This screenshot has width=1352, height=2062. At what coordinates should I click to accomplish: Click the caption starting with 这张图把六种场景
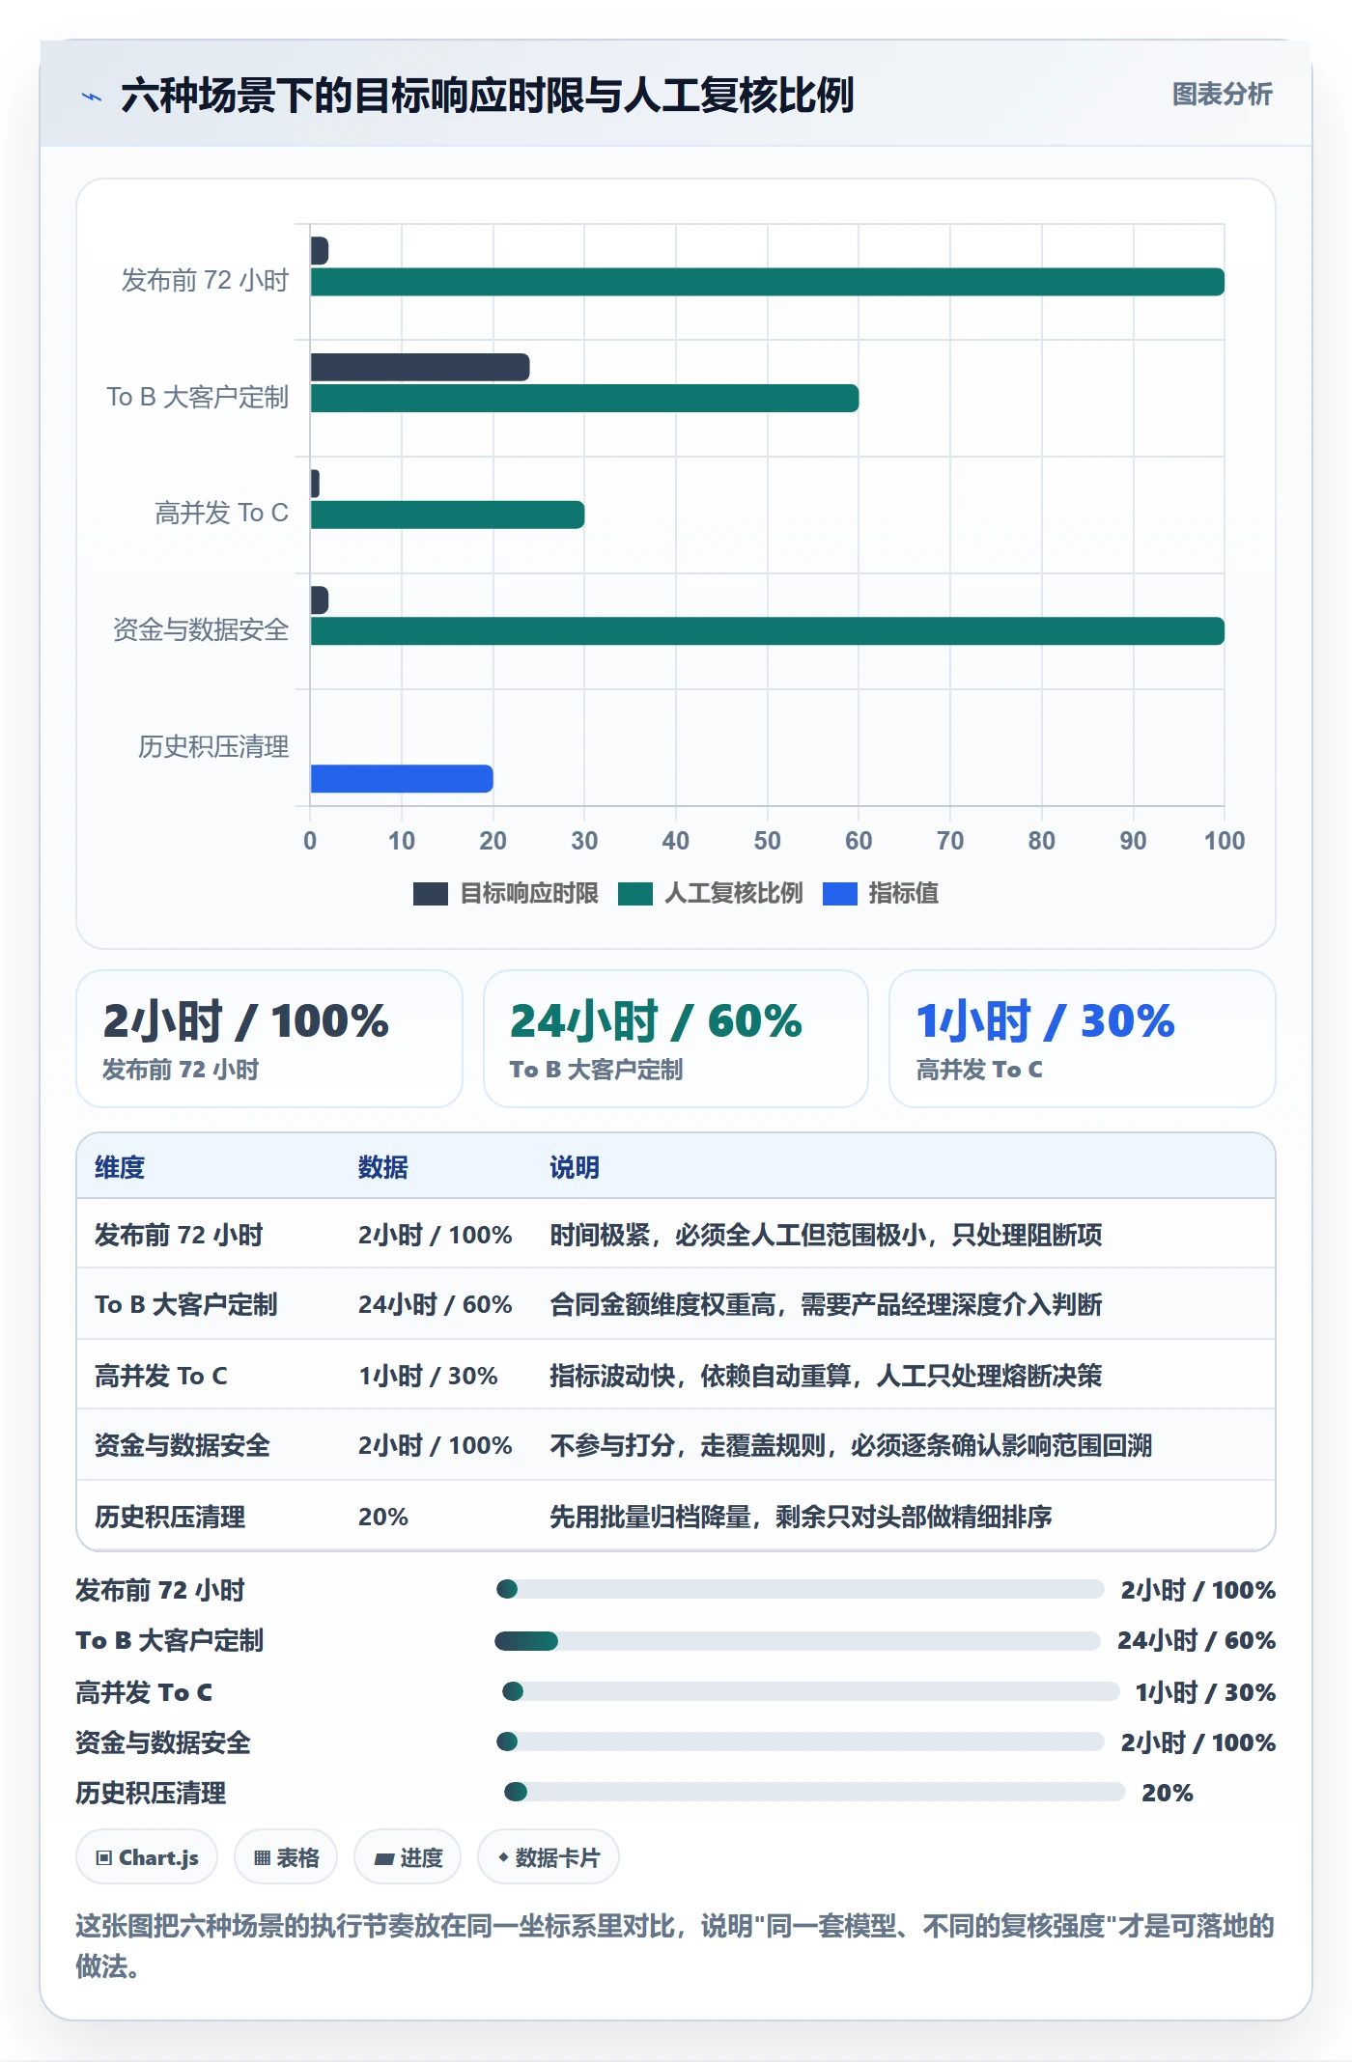click(675, 1945)
